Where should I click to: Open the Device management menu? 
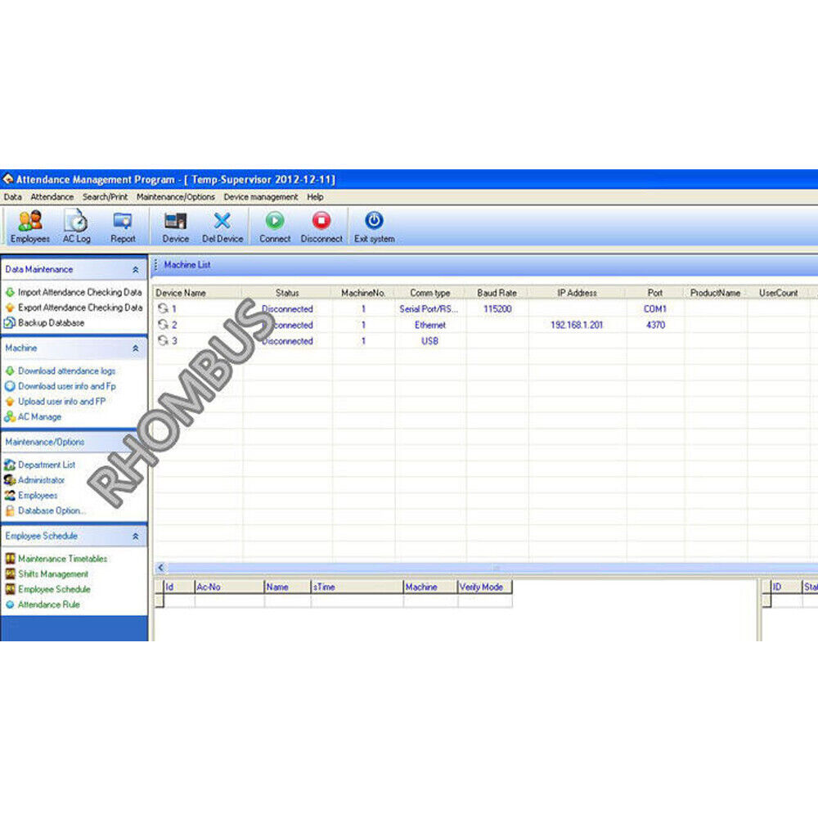261,197
